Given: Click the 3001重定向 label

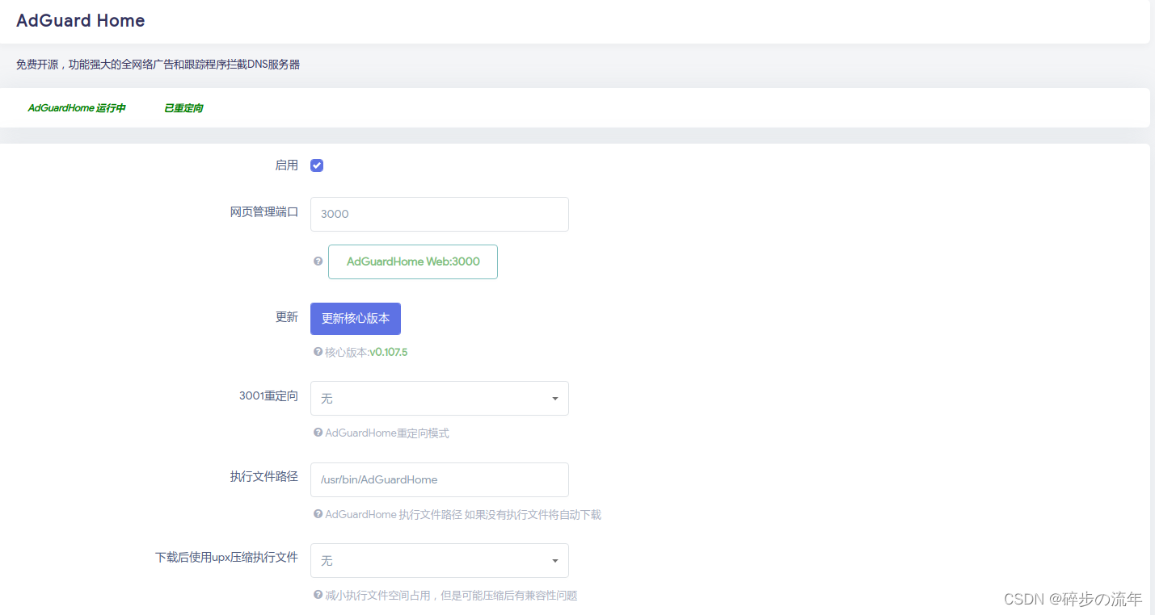Looking at the screenshot, I should point(269,396).
